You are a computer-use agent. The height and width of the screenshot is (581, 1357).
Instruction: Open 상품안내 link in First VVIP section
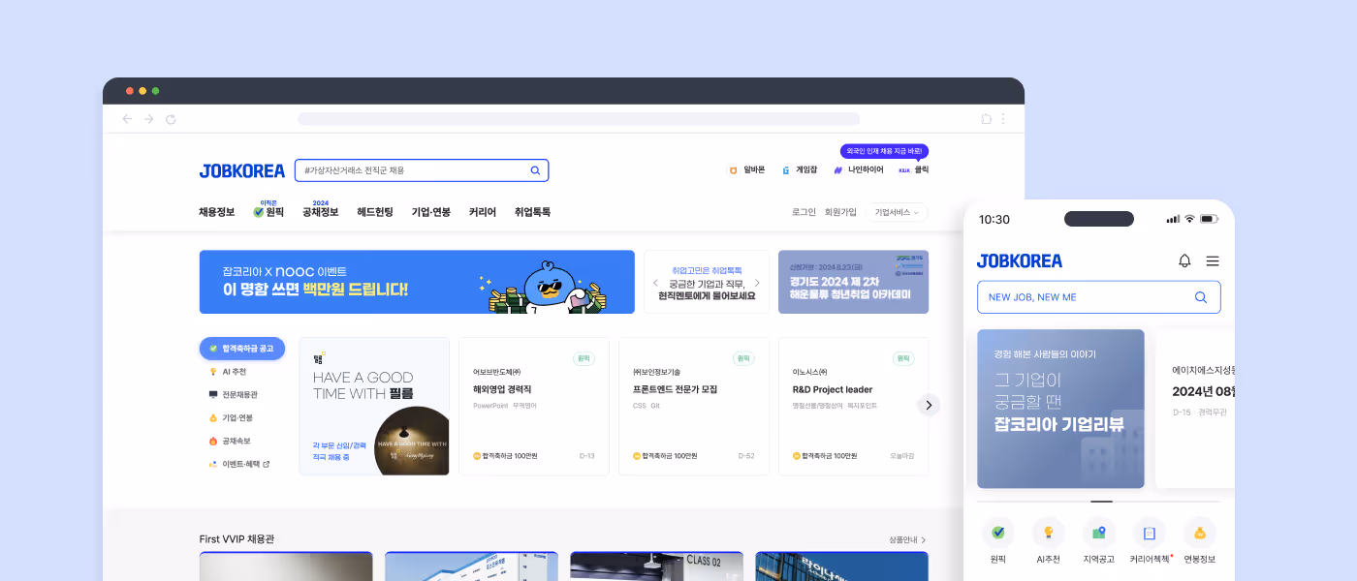tap(907, 539)
